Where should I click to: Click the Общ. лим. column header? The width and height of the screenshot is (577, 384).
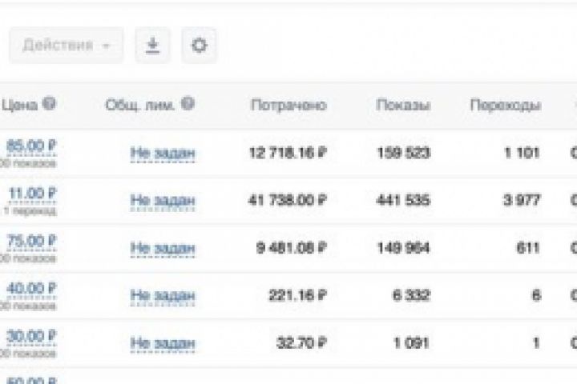[140, 105]
